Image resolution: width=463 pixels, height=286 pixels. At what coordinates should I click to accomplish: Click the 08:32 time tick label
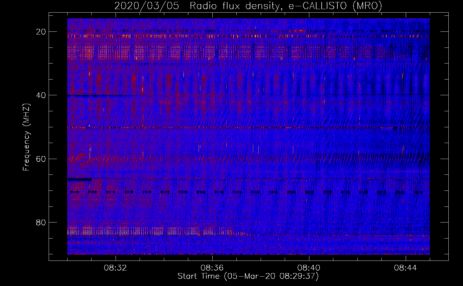(x=115, y=268)
